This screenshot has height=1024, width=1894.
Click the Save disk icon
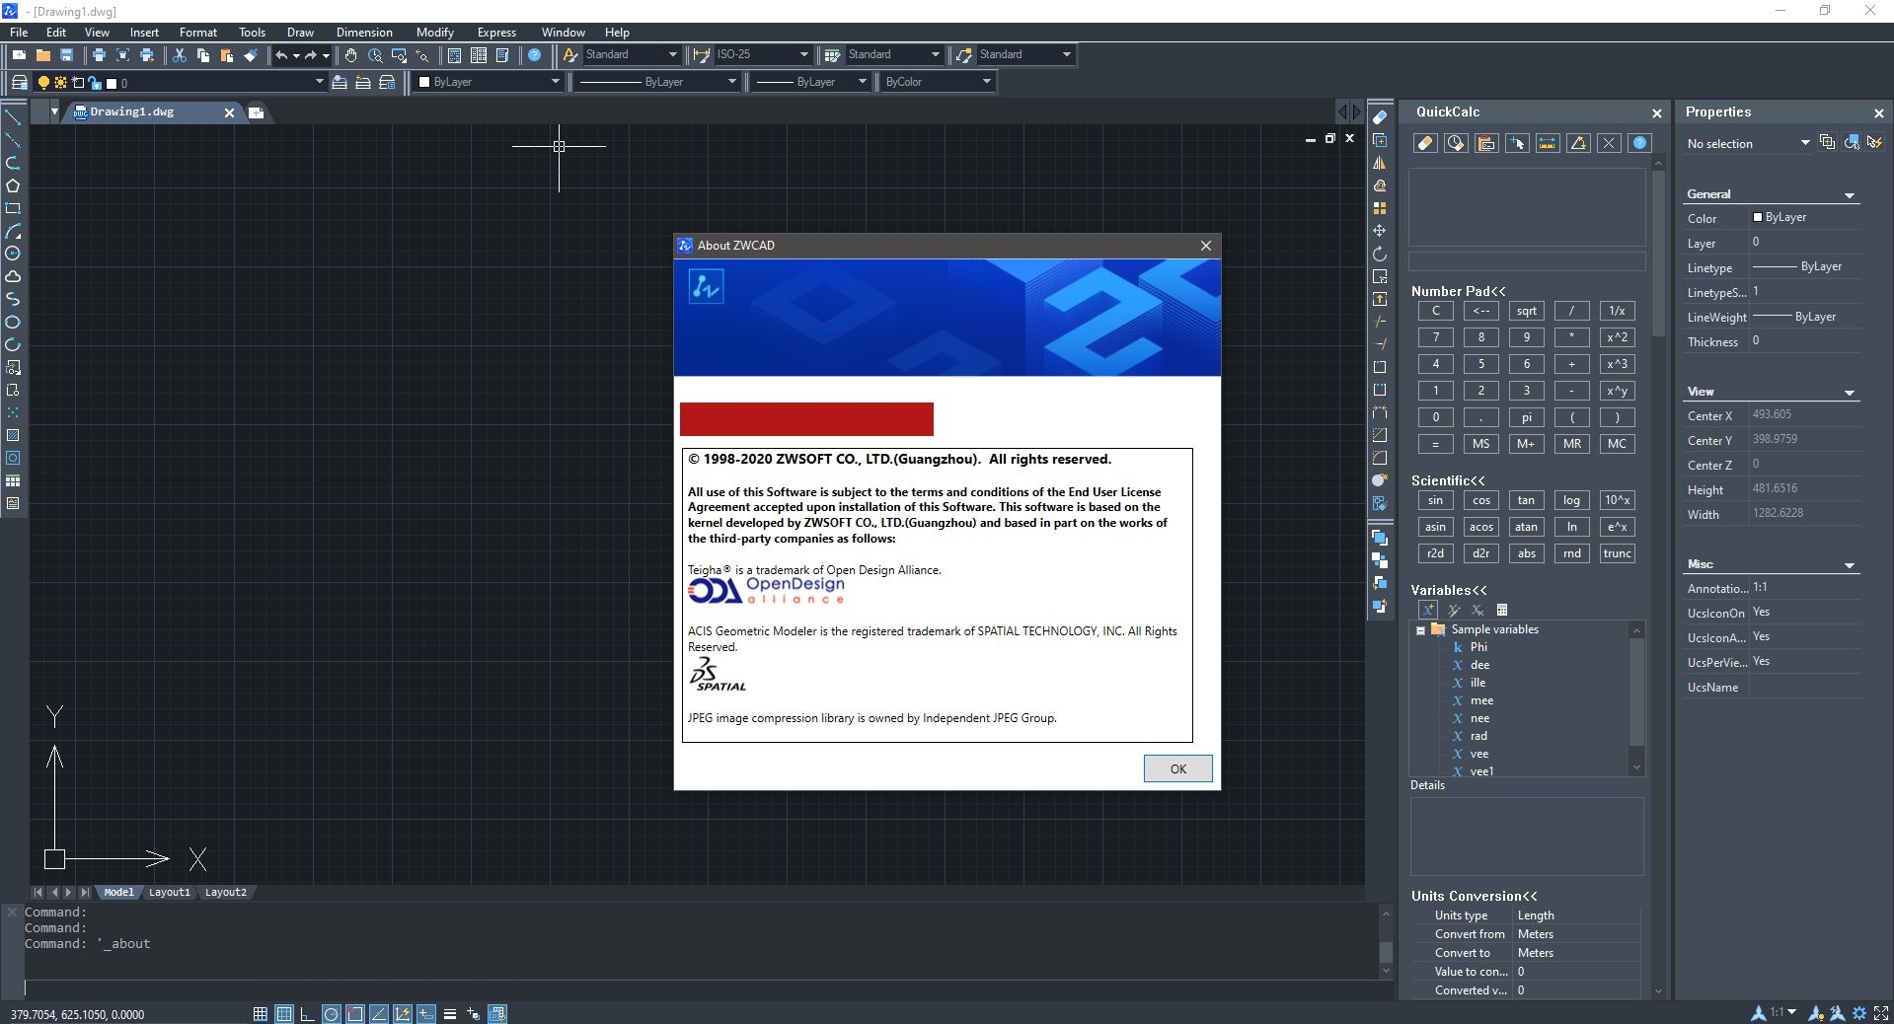click(66, 55)
